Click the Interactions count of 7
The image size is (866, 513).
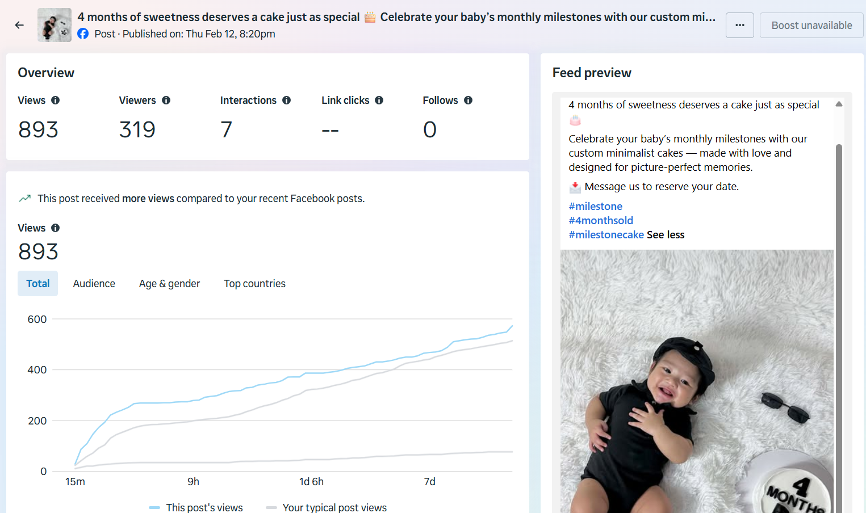click(x=227, y=130)
